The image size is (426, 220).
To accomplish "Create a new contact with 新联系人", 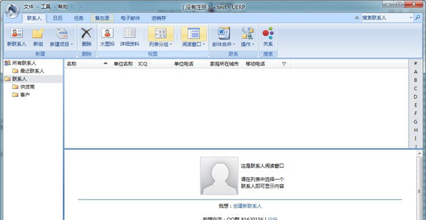I will [16, 37].
